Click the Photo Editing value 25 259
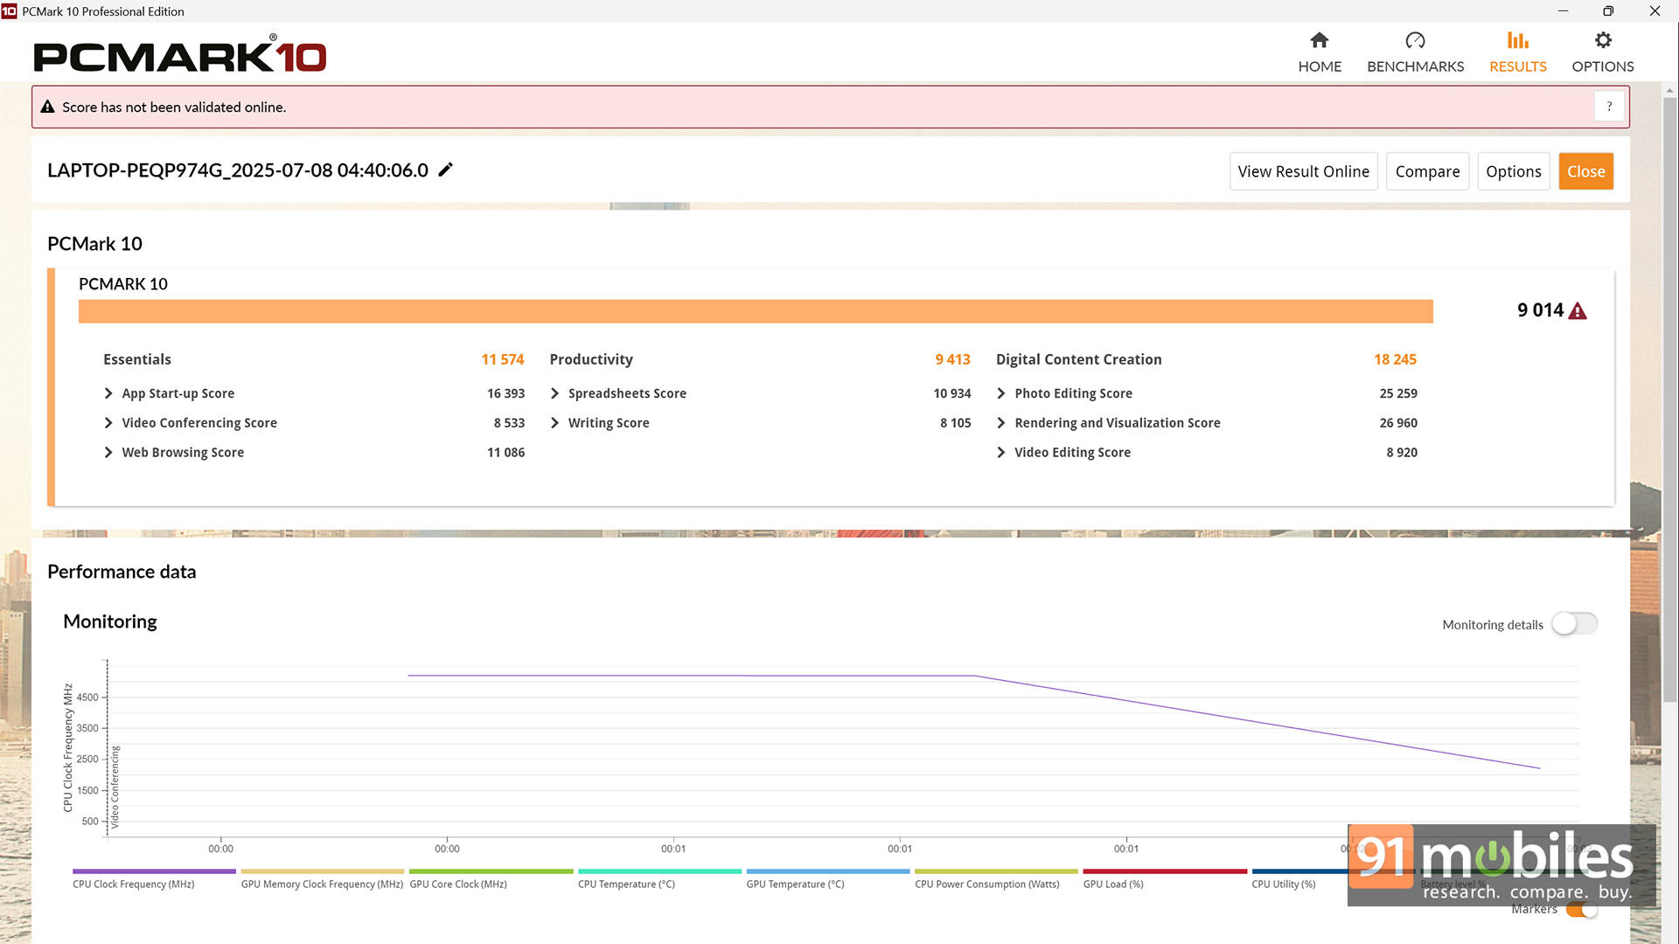1679x944 pixels. 1398,393
